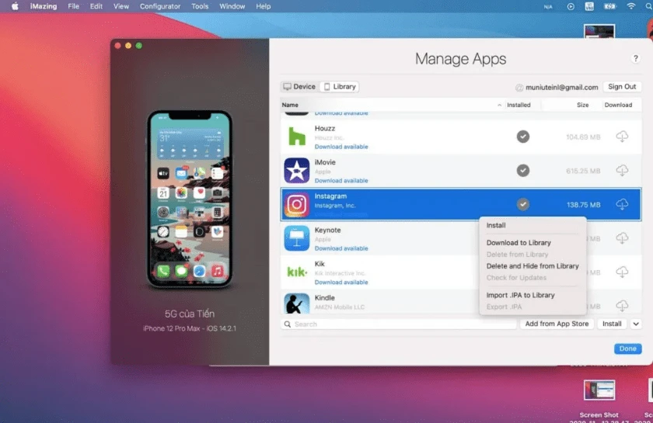
Task: Click Download available link under Kik
Action: (341, 282)
